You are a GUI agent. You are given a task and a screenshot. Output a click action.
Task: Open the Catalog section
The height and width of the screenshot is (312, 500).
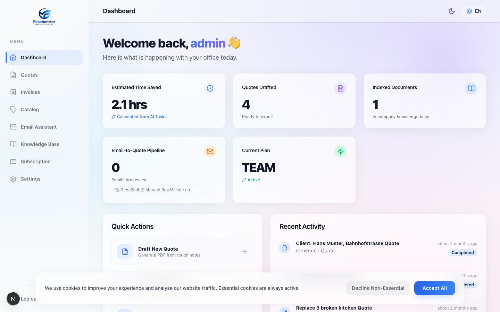(x=44, y=110)
